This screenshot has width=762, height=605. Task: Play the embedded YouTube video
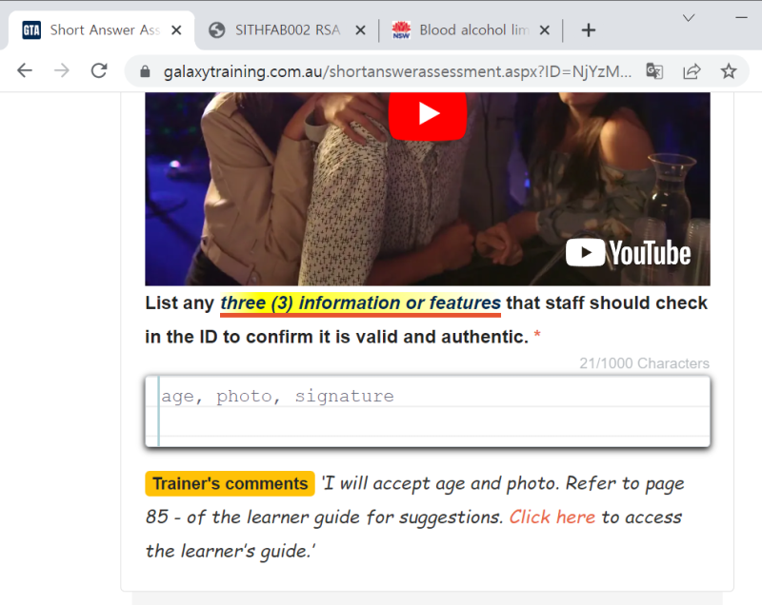(428, 114)
